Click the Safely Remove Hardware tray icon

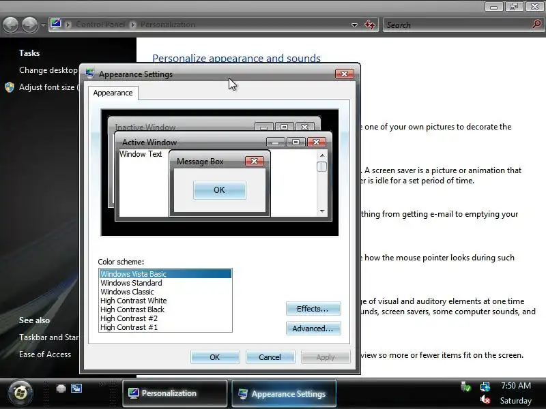465,387
